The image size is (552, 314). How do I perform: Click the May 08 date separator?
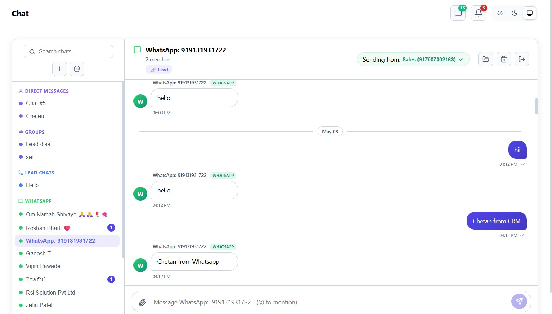click(330, 132)
